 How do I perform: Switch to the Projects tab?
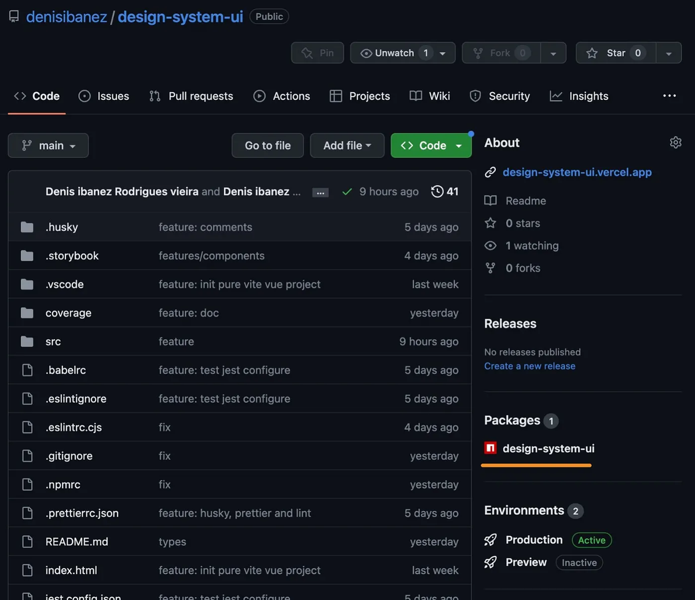pos(360,96)
